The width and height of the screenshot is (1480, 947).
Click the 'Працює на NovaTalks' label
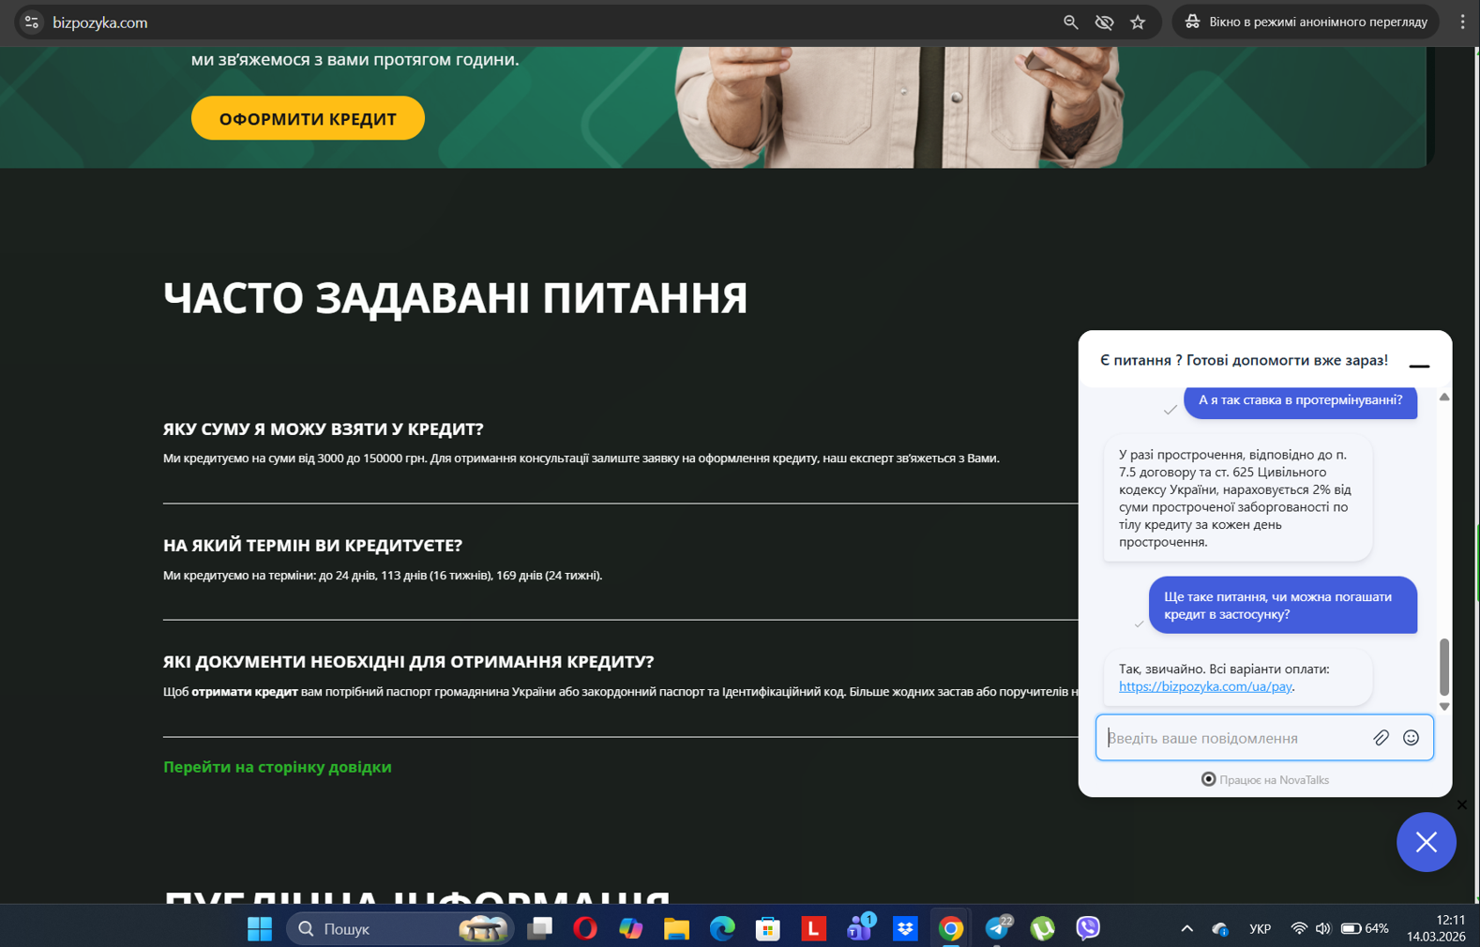pyautogui.click(x=1265, y=779)
